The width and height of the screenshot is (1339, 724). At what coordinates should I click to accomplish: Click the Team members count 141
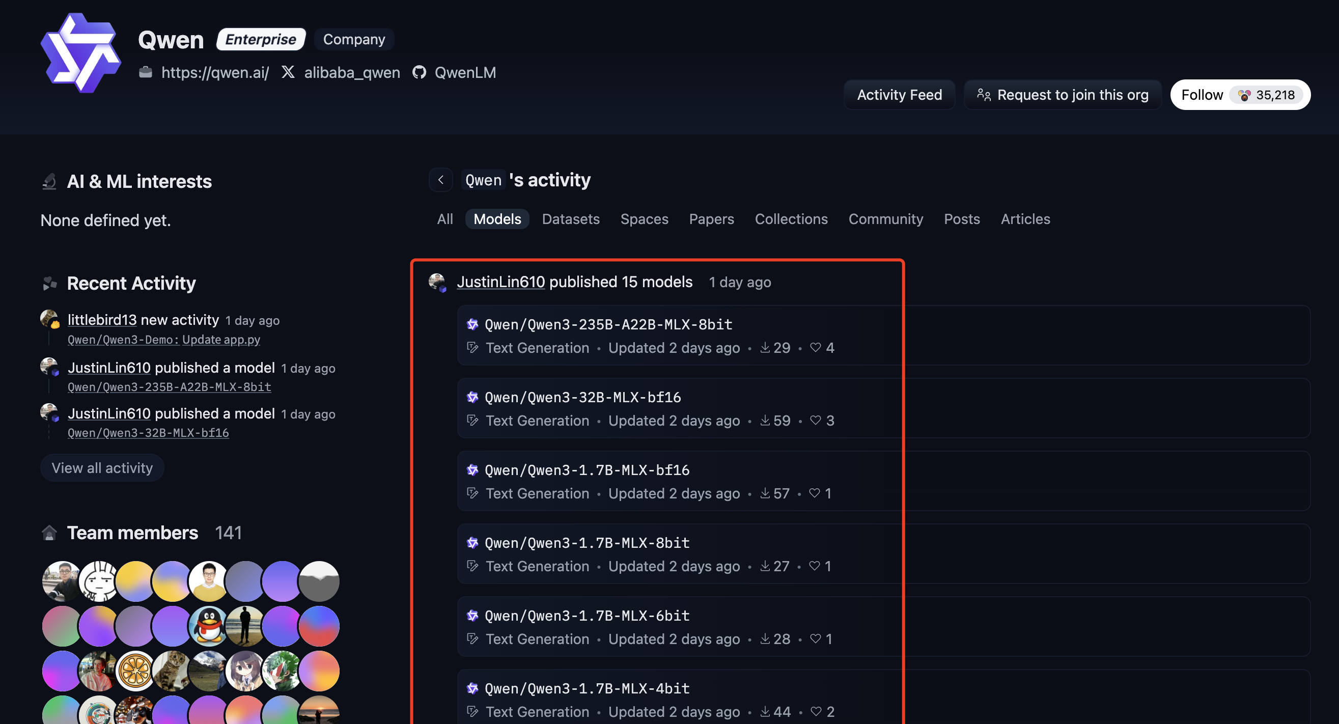click(x=228, y=533)
